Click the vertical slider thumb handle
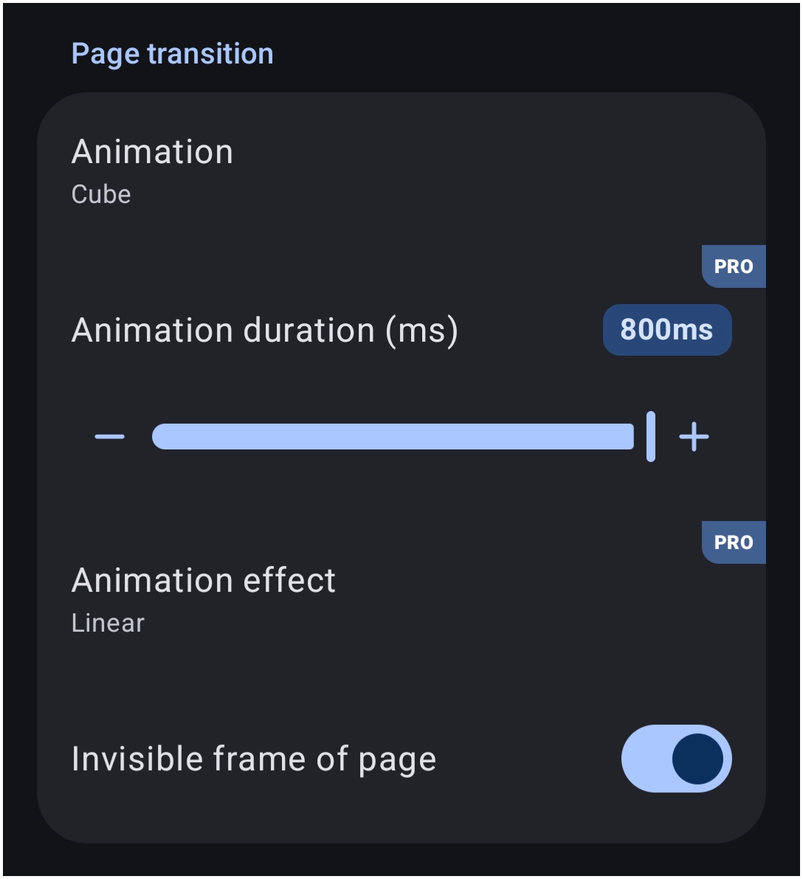 point(650,436)
